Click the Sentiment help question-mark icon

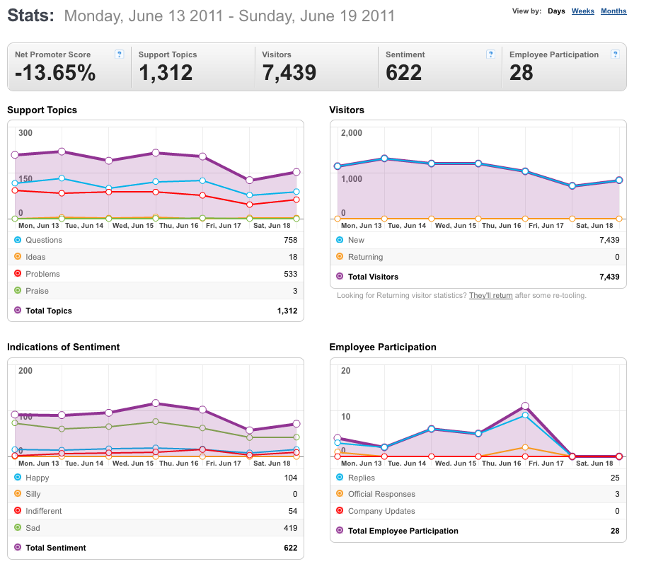491,54
